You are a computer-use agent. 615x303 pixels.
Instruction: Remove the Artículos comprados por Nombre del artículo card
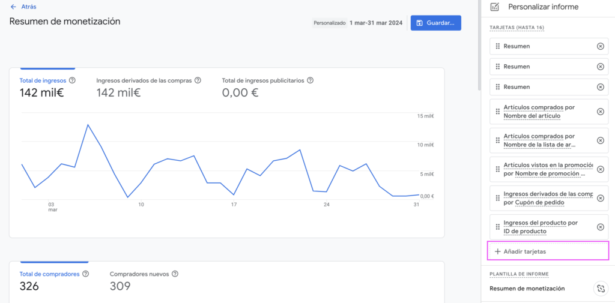600,112
